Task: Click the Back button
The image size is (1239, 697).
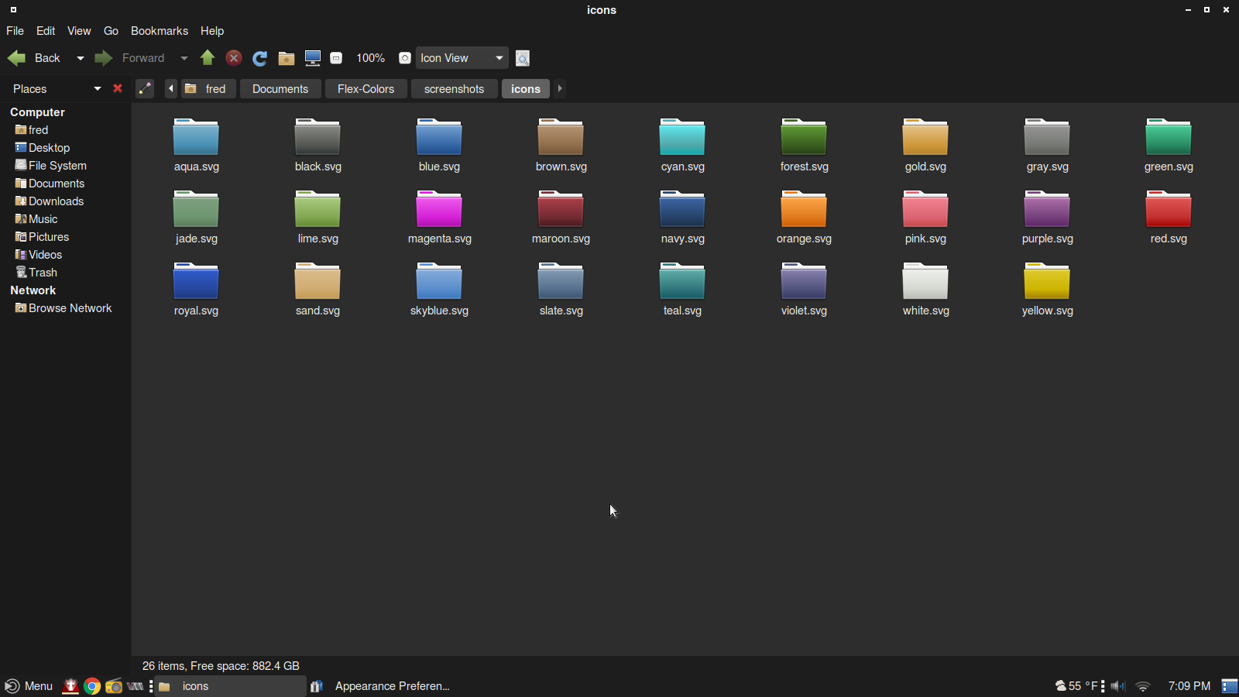Action: tap(34, 58)
